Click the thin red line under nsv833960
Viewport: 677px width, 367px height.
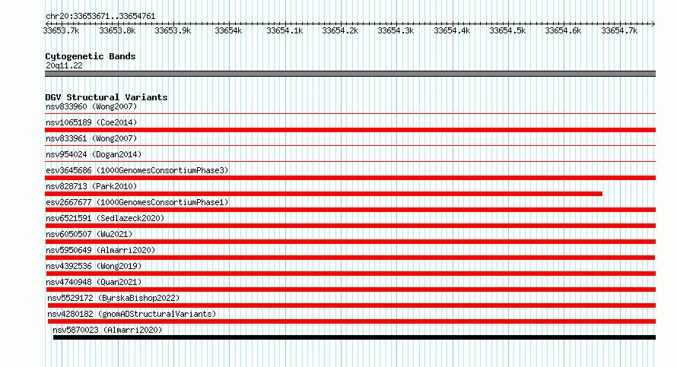click(x=350, y=114)
